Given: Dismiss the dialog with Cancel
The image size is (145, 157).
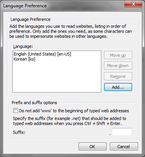Looking at the screenshot, I should click(x=124, y=147).
